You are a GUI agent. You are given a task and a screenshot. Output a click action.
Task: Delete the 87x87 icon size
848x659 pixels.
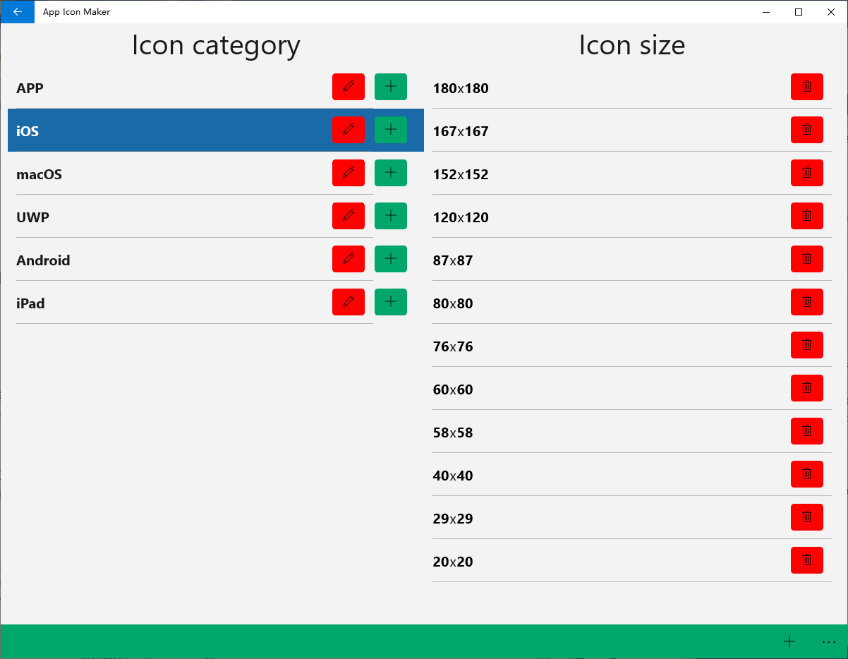click(807, 259)
